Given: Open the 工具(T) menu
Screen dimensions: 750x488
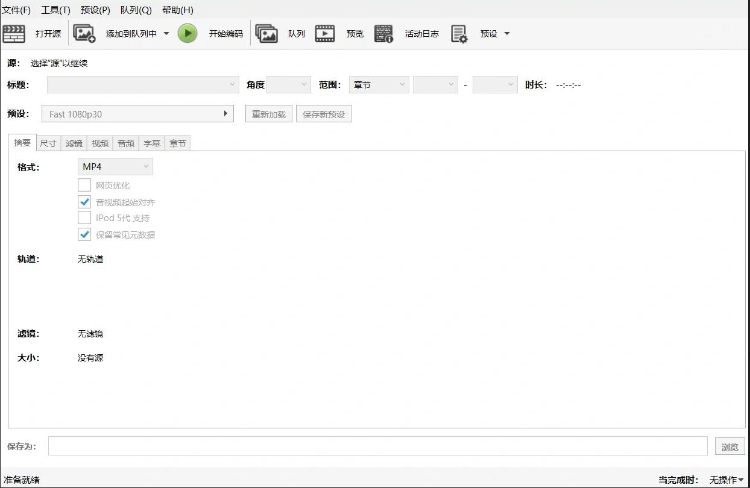Looking at the screenshot, I should pyautogui.click(x=55, y=10).
